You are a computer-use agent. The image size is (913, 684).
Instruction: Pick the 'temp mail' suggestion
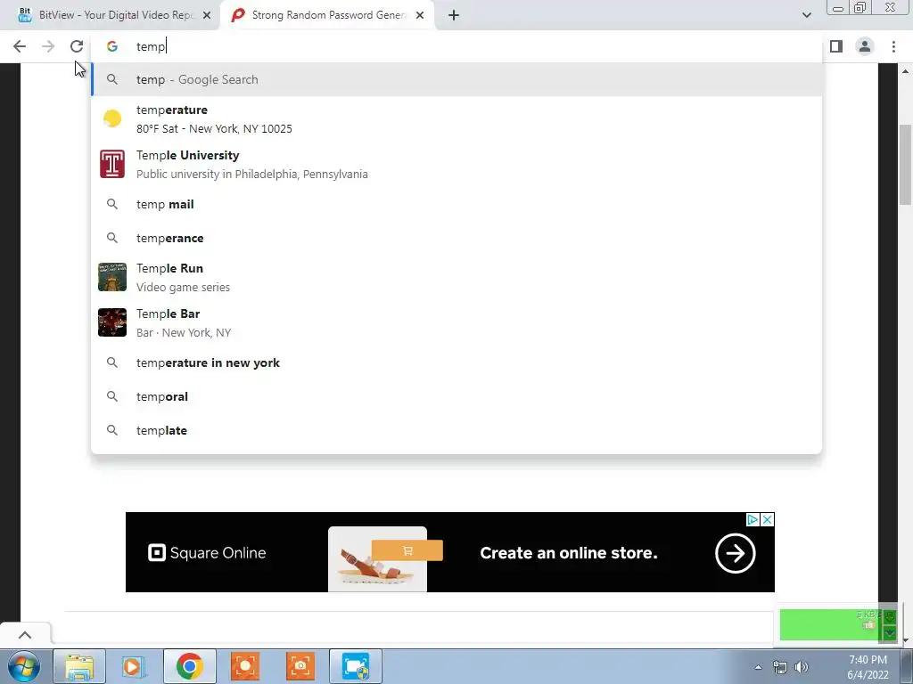[x=456, y=204]
